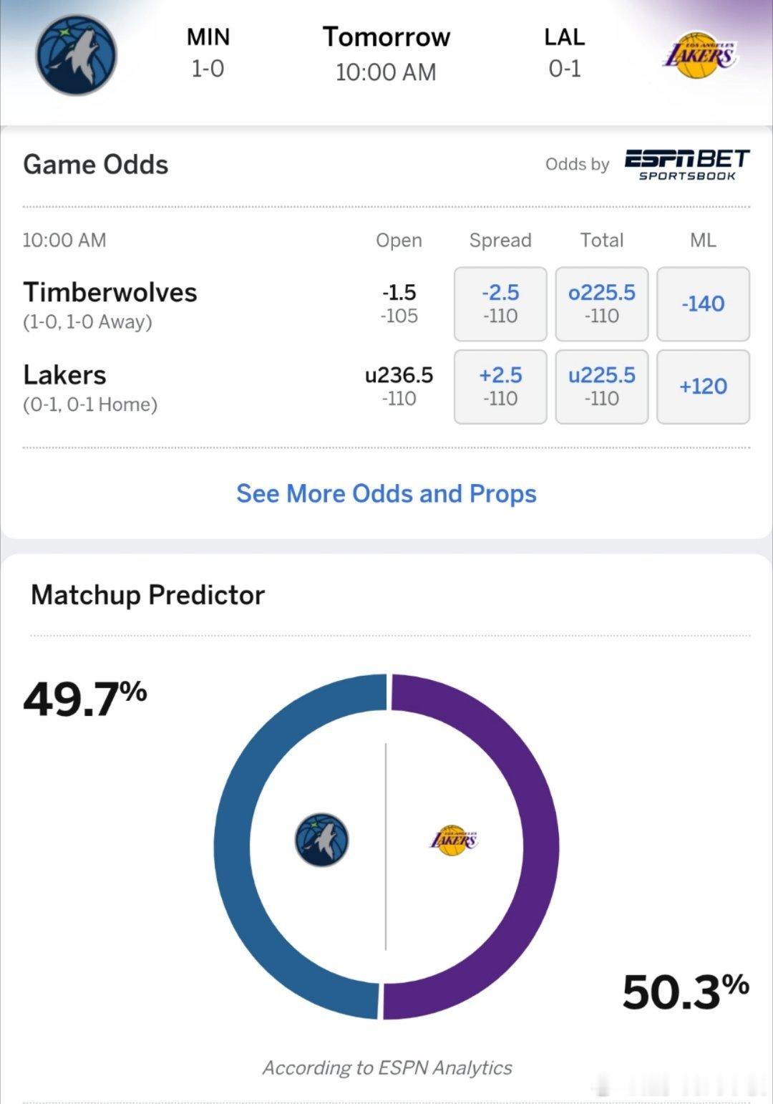Viewport: 773px width, 1104px height.
Task: Choose Lakers +120 moneyline
Action: pos(703,387)
